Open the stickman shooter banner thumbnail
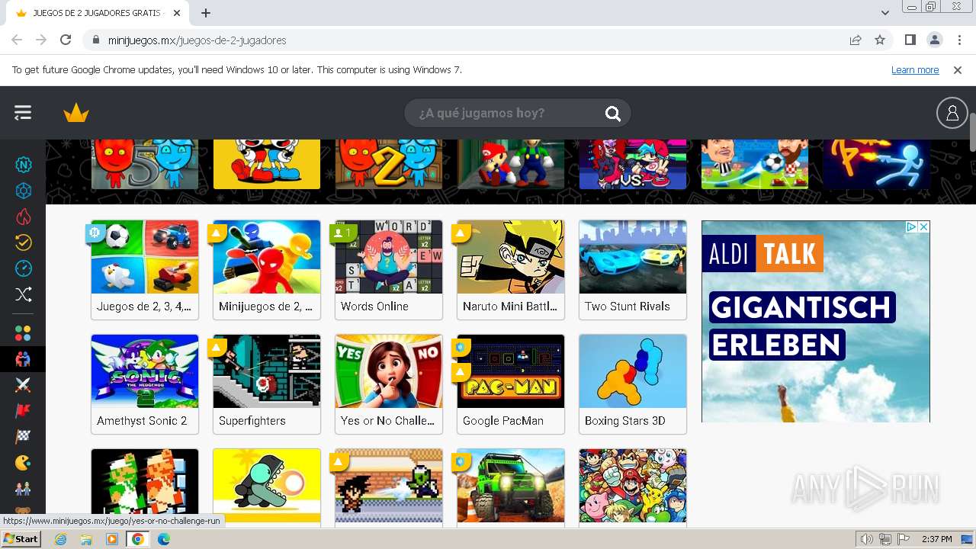This screenshot has height=549, width=976. click(877, 164)
